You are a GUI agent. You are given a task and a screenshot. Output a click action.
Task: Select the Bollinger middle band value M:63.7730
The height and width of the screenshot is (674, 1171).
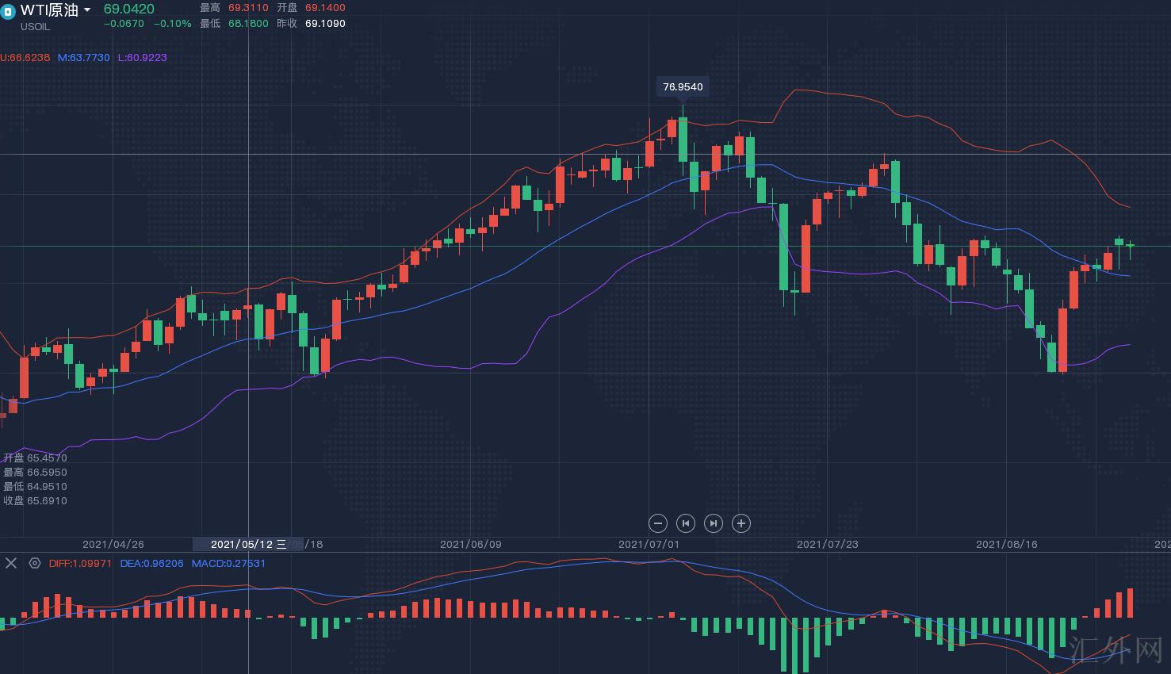[83, 58]
